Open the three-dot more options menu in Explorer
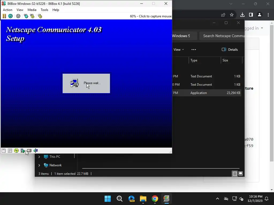The height and width of the screenshot is (205, 274). [194, 50]
